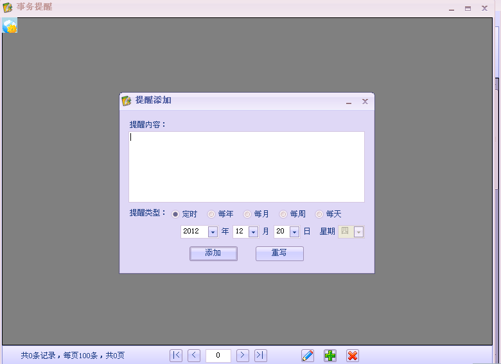The width and height of the screenshot is (501, 364).
Task: Select the 每月 reminder type
Action: coord(256,214)
